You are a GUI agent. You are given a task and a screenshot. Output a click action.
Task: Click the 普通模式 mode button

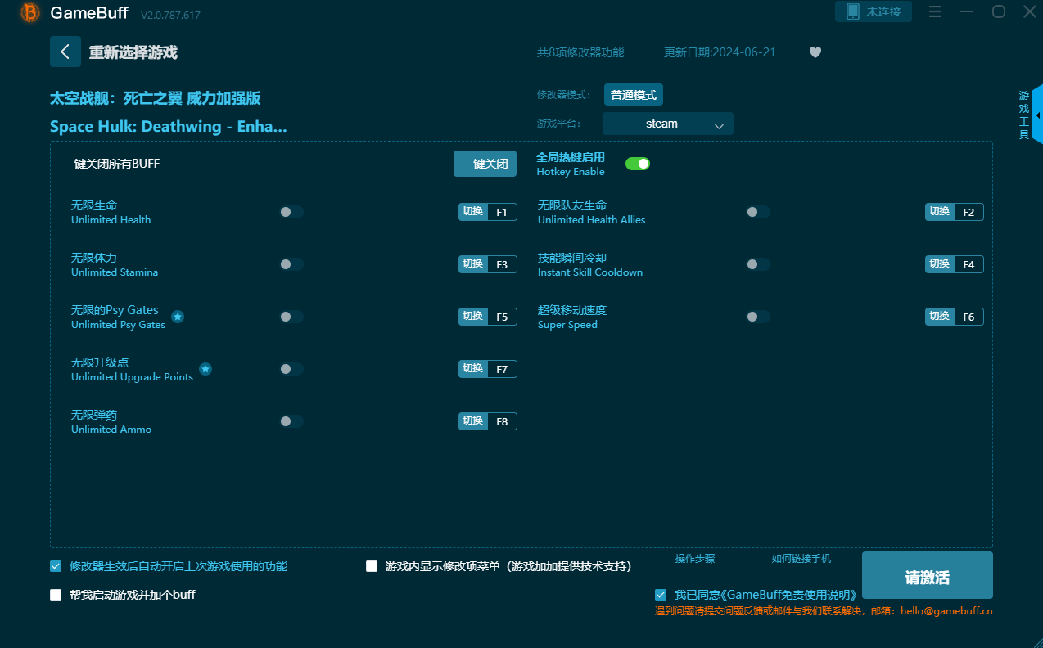(x=634, y=95)
